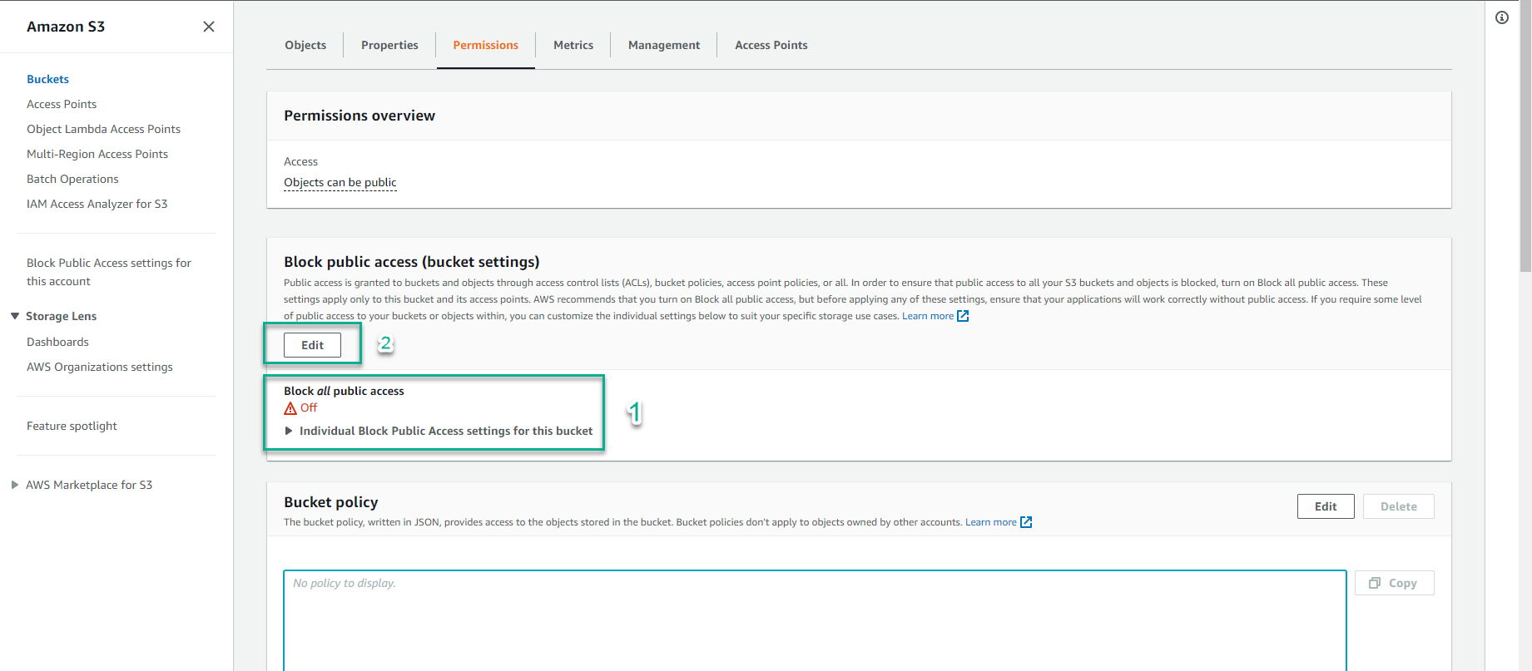This screenshot has width=1532, height=671.
Task: Open Block Public Access settings for this account
Action: coord(109,272)
